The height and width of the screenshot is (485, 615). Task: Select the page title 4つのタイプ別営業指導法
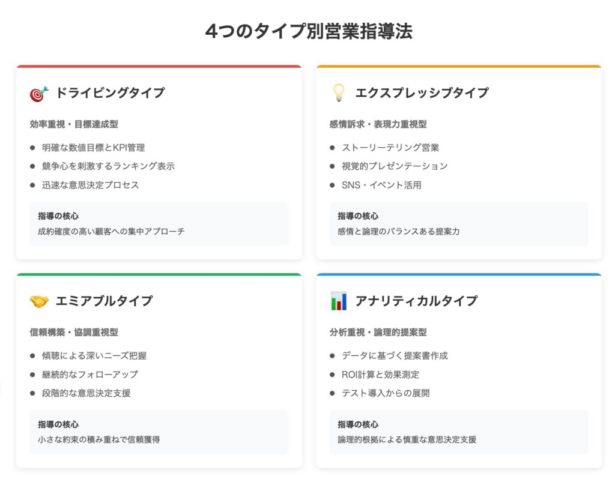[x=309, y=31]
